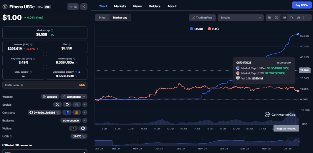Open the etherscan.io explorer link
The image size is (313, 153).
[71, 120]
